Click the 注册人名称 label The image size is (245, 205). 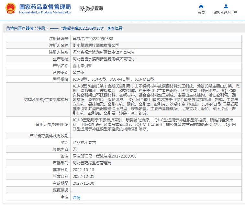pyautogui.click(x=59, y=46)
